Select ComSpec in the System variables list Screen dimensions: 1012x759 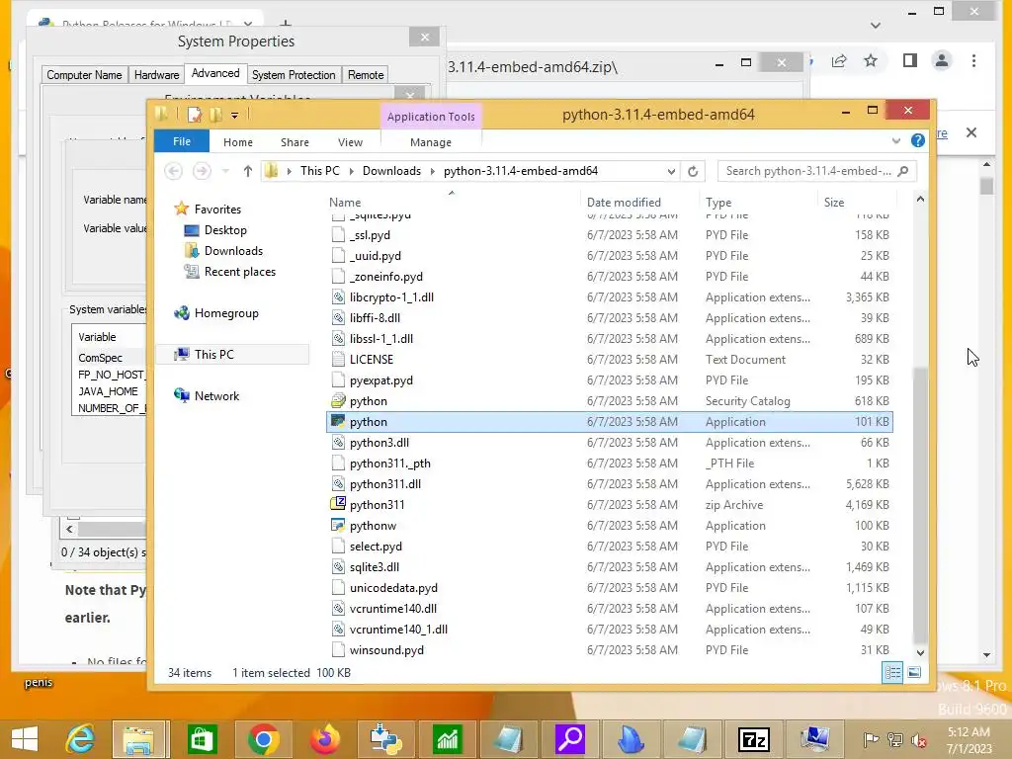coord(100,358)
